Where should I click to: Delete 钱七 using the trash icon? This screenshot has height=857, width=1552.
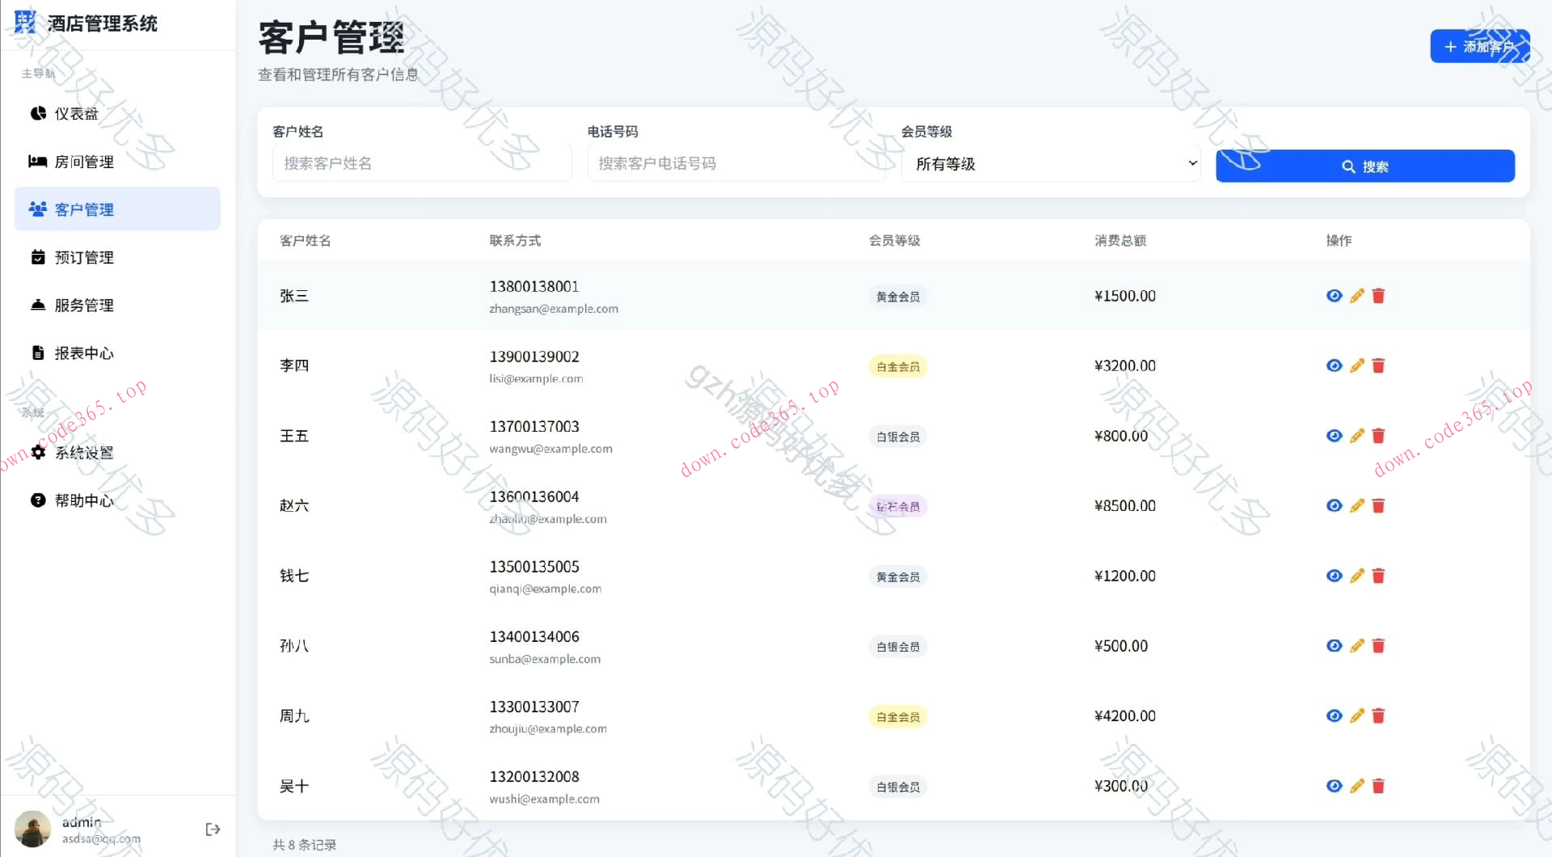click(1378, 576)
